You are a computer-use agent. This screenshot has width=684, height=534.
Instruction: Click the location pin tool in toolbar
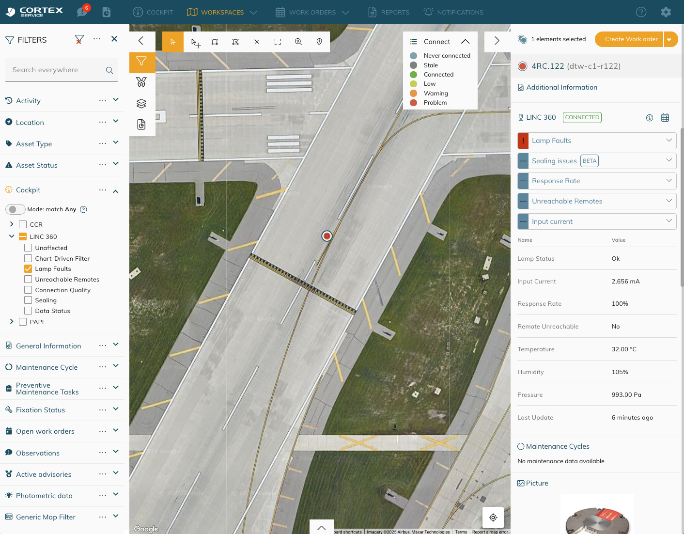point(319,42)
